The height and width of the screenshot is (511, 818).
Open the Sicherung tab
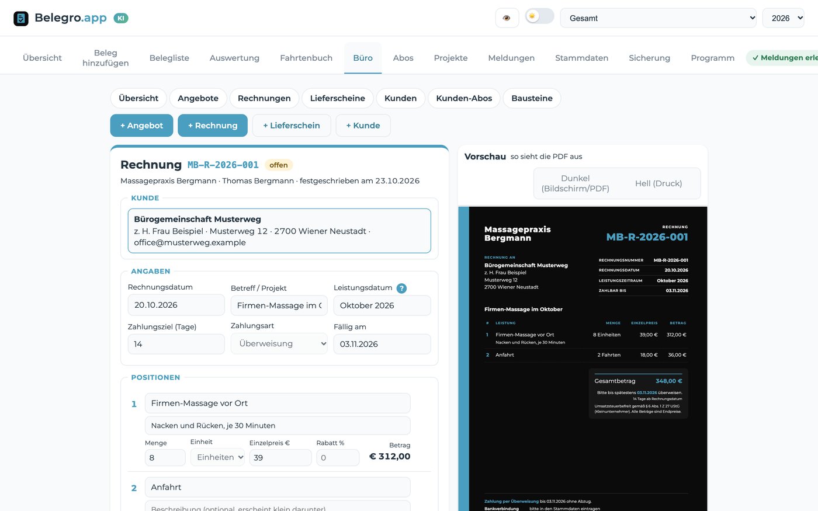[x=650, y=58]
